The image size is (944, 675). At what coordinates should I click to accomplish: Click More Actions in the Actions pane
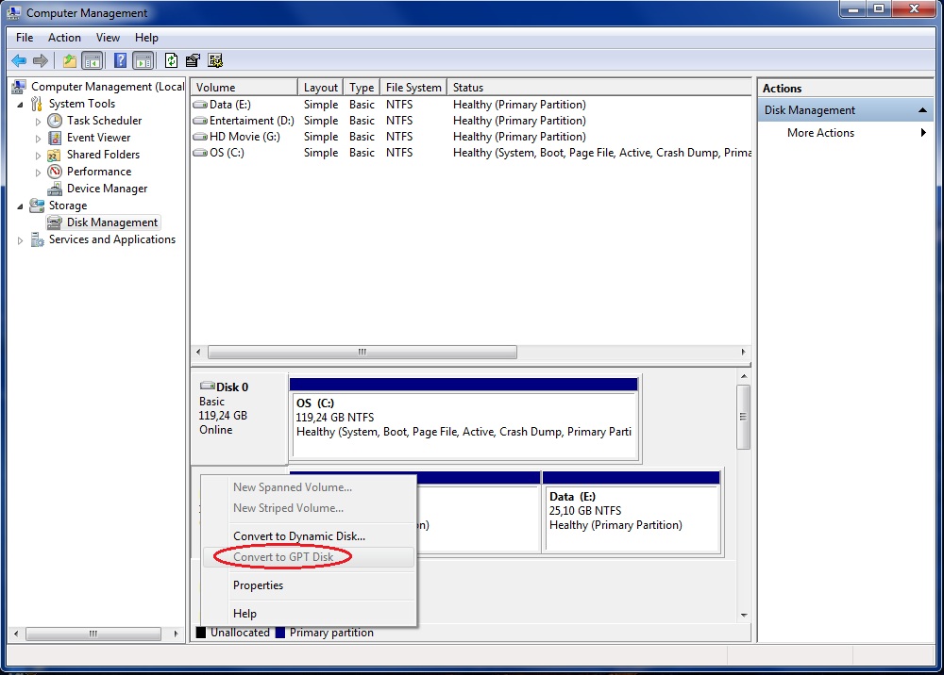(x=820, y=133)
